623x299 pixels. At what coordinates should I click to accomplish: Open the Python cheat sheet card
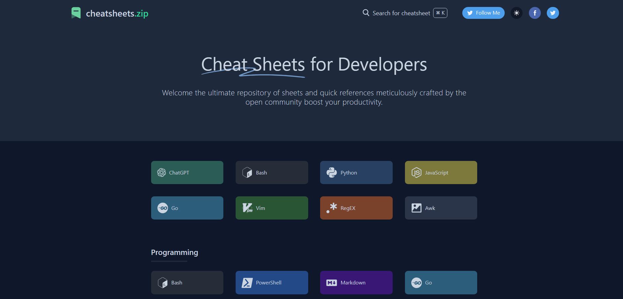tap(356, 173)
